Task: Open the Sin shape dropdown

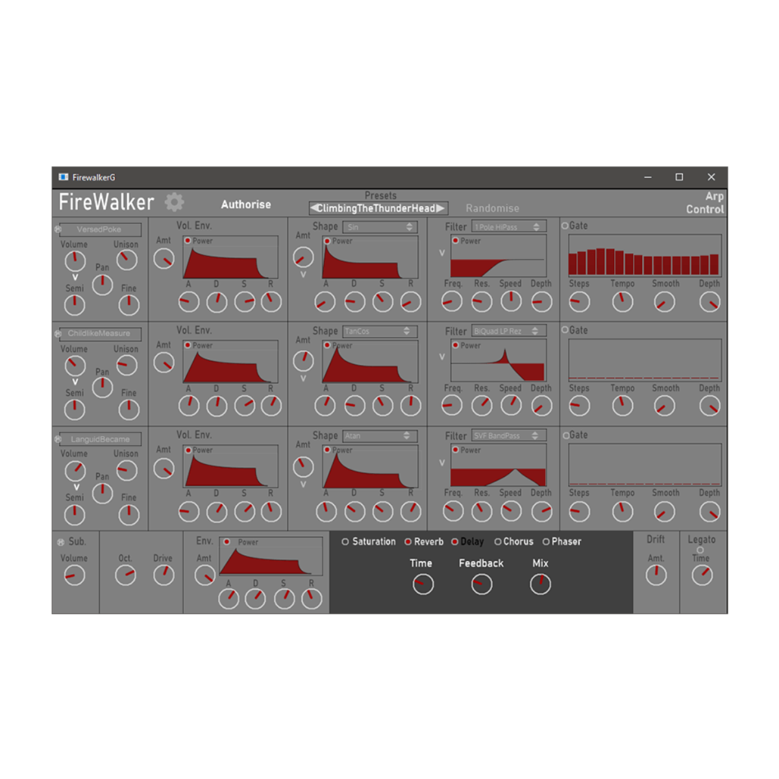Action: pos(379,227)
